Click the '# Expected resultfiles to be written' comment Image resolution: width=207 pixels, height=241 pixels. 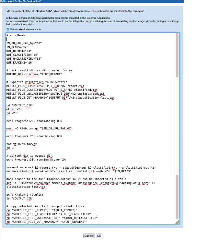(37, 82)
